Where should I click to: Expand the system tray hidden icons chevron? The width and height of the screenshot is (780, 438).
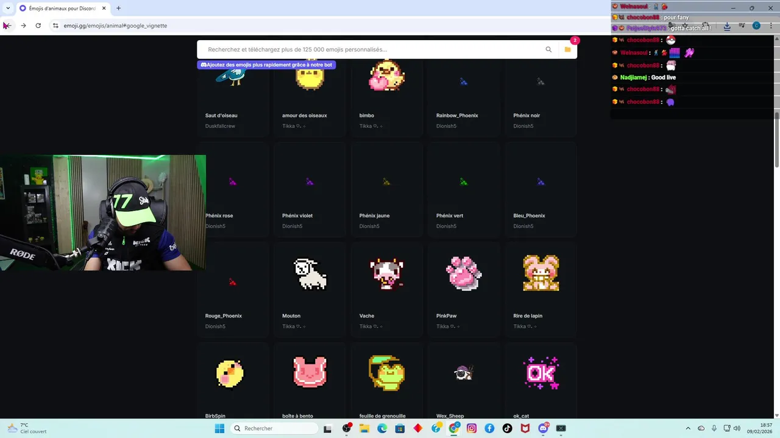coord(688,428)
